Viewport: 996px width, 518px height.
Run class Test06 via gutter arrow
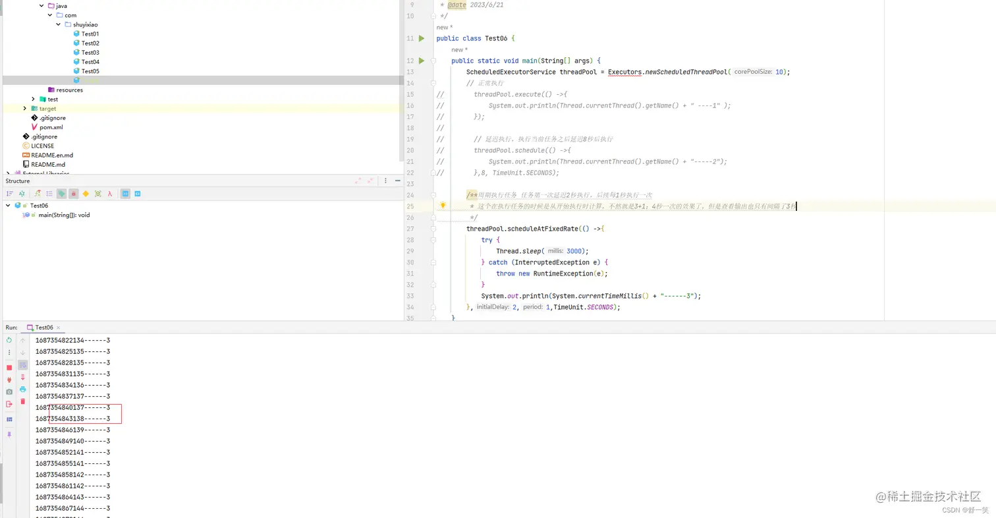click(x=422, y=38)
